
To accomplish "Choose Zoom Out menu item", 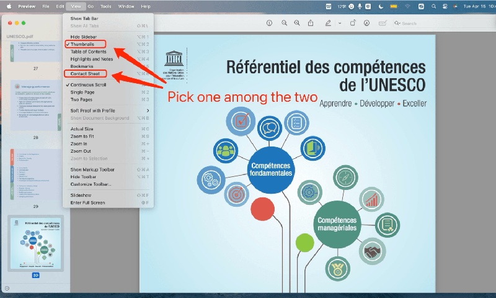I will pos(108,151).
